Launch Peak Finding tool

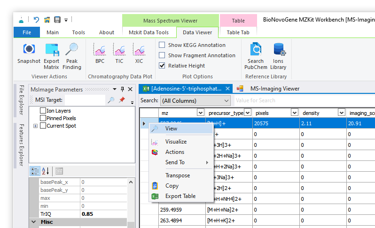click(72, 49)
